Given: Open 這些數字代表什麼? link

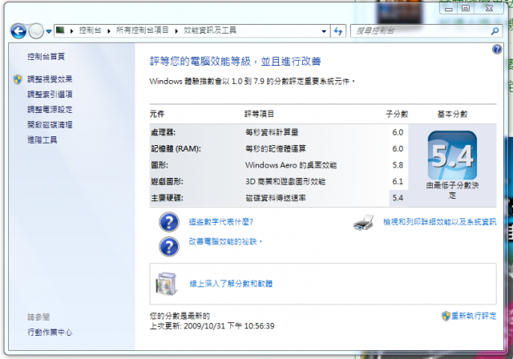Looking at the screenshot, I should 221,222.
